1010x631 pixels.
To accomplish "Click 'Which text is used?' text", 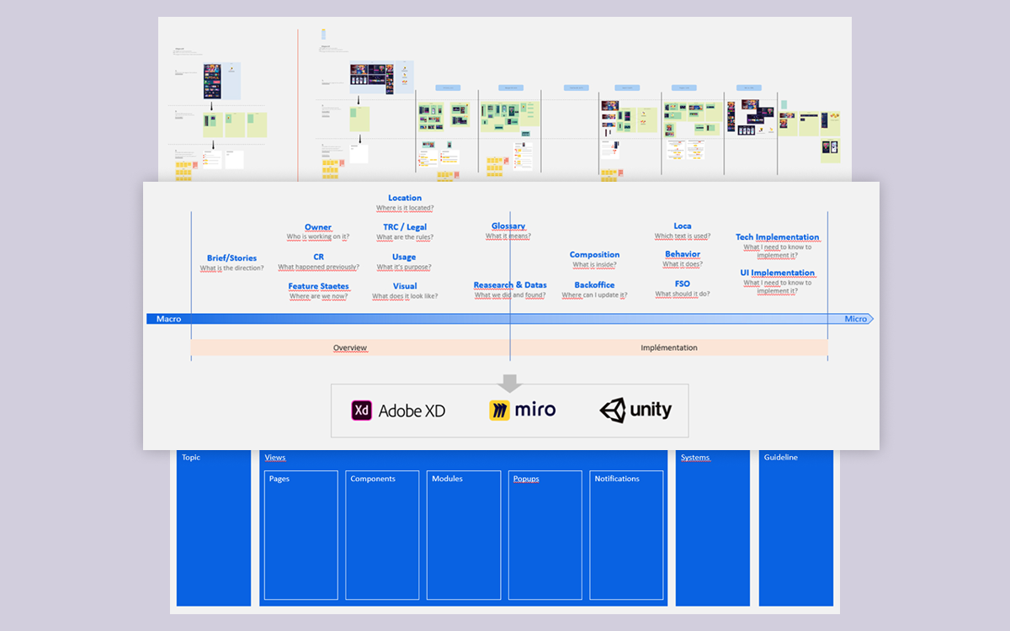I will pos(683,236).
